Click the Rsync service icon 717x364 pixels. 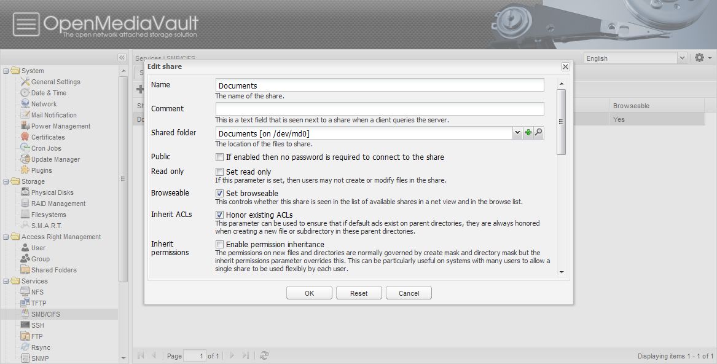pos(25,347)
